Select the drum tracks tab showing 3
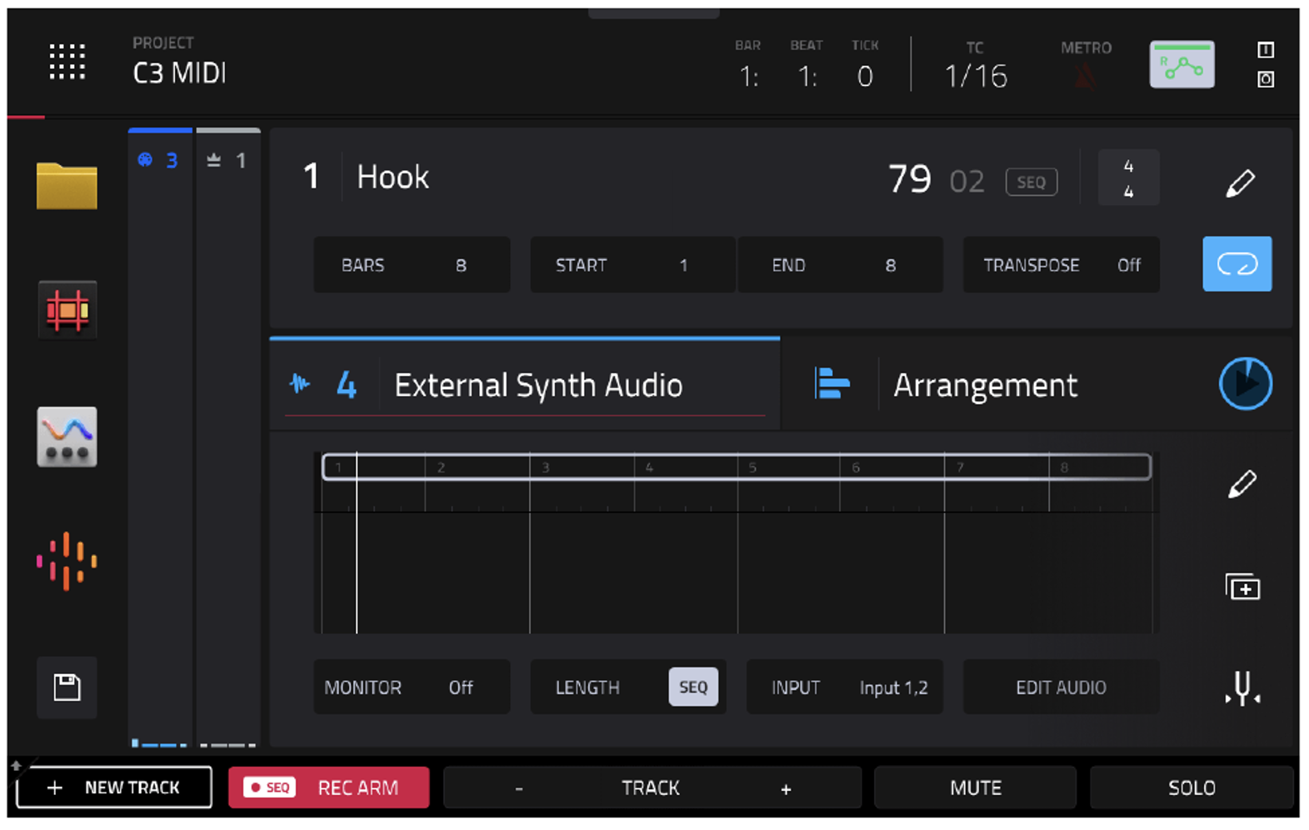1309x830 pixels. 159,160
